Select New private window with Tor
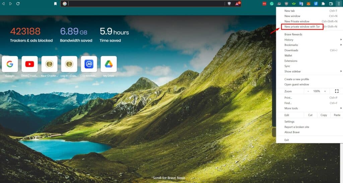Viewport: 343px width, 183px height. (x=302, y=26)
